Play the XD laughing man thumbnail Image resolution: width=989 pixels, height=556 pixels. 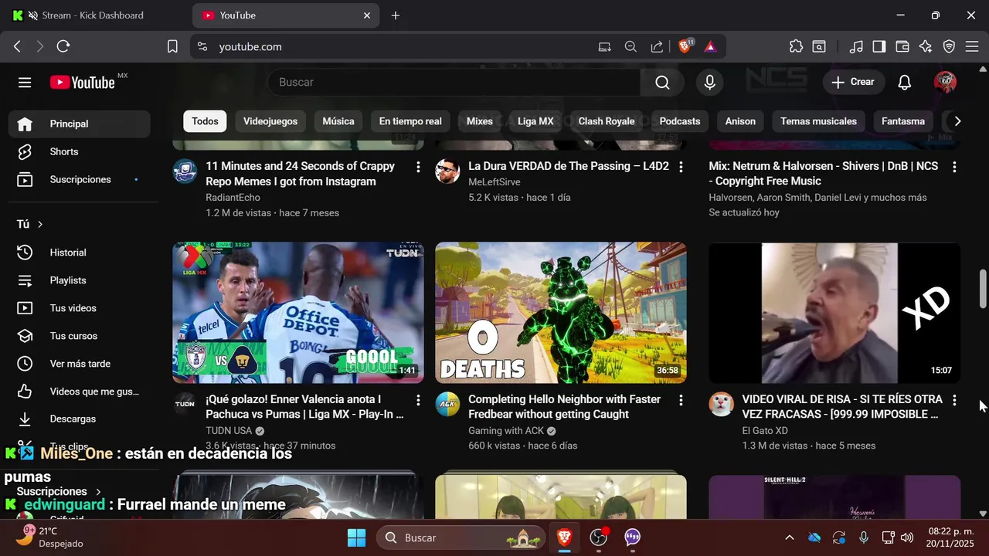[x=834, y=313]
